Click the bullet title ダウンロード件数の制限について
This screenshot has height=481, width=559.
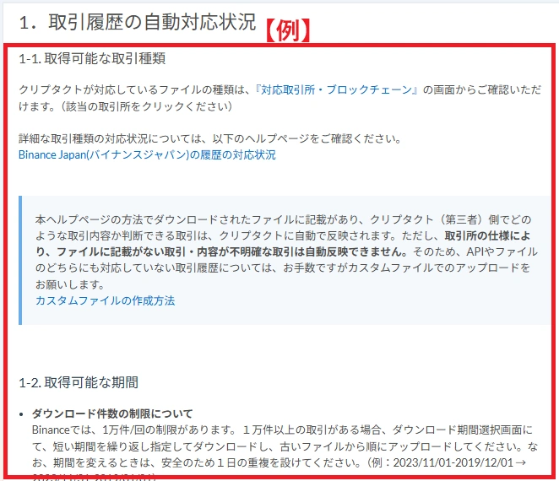tap(112, 413)
